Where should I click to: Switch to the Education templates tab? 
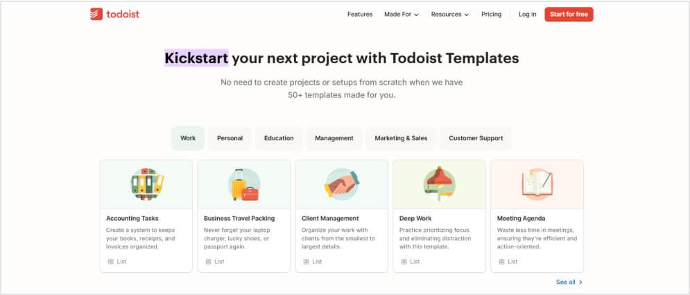pyautogui.click(x=279, y=138)
